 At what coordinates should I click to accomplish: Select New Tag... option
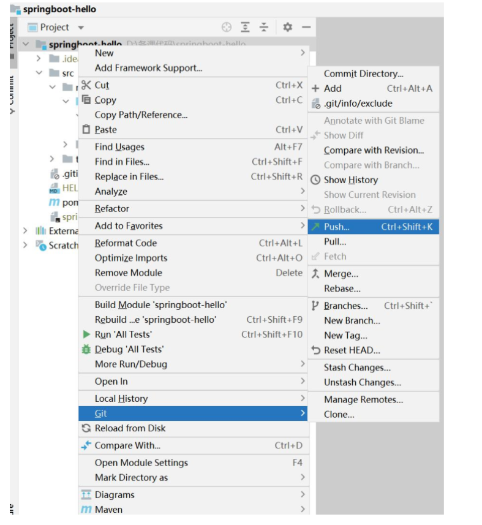tap(373, 335)
